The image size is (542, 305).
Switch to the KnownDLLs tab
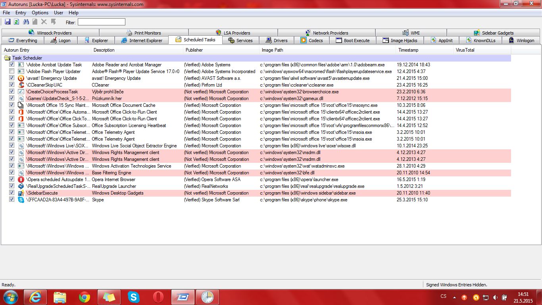coord(480,41)
